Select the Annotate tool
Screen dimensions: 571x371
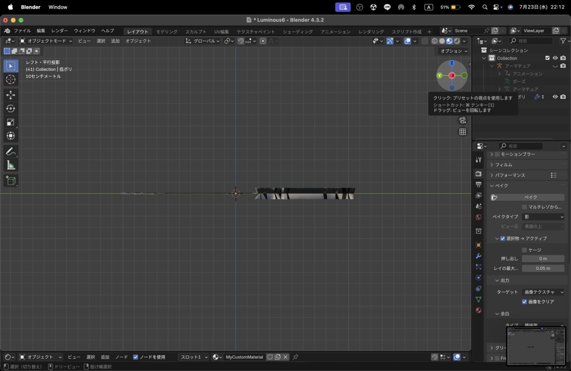pos(11,152)
